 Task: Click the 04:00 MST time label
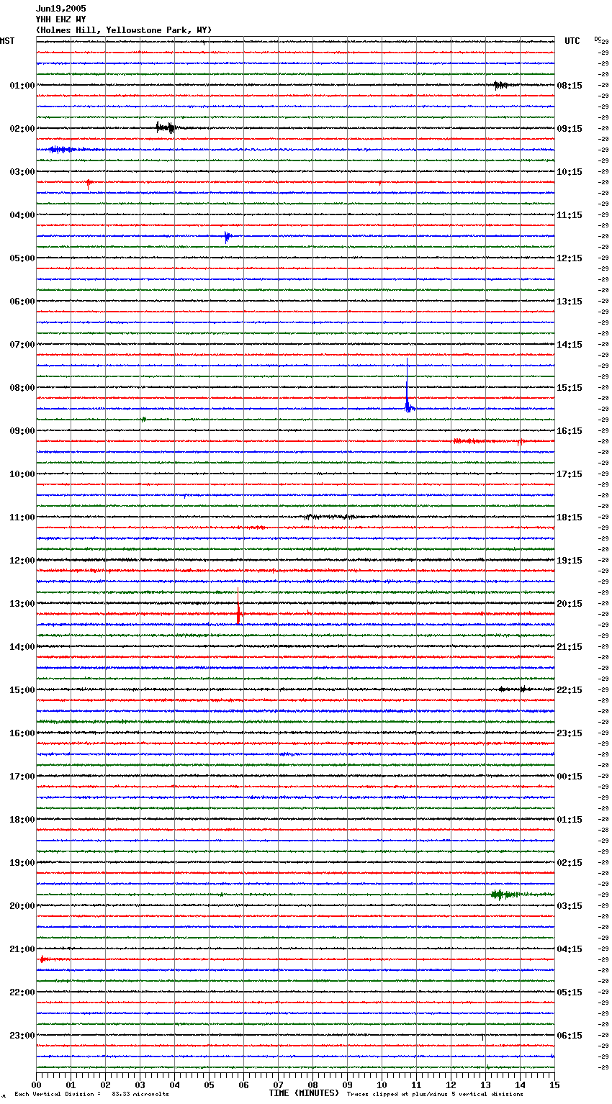(22, 215)
